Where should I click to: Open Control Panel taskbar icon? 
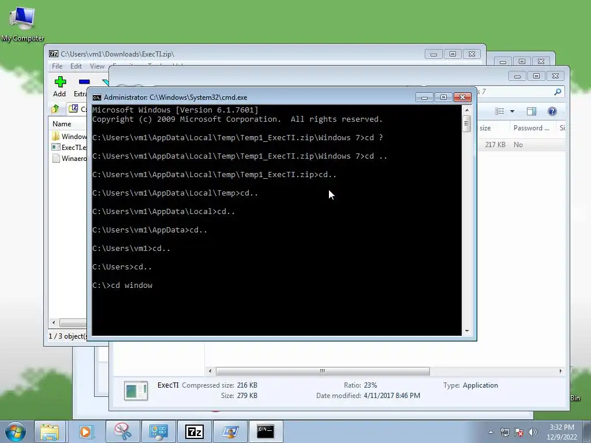[158, 431]
